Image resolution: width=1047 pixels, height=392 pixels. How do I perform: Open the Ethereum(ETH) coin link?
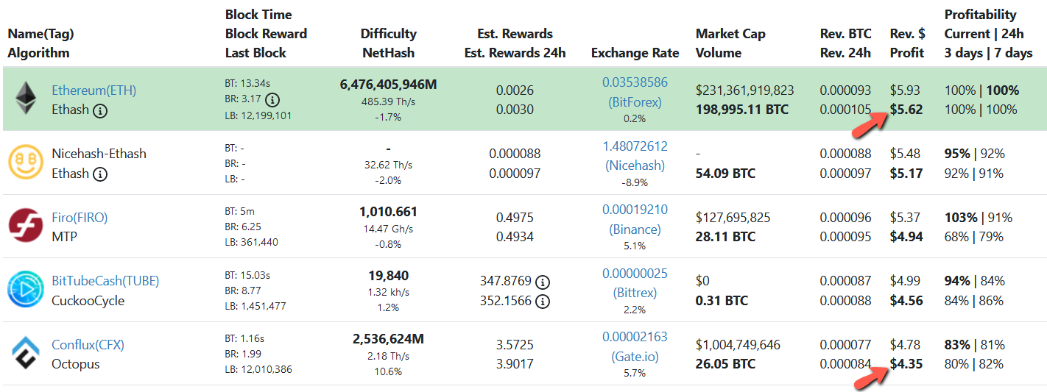[94, 90]
